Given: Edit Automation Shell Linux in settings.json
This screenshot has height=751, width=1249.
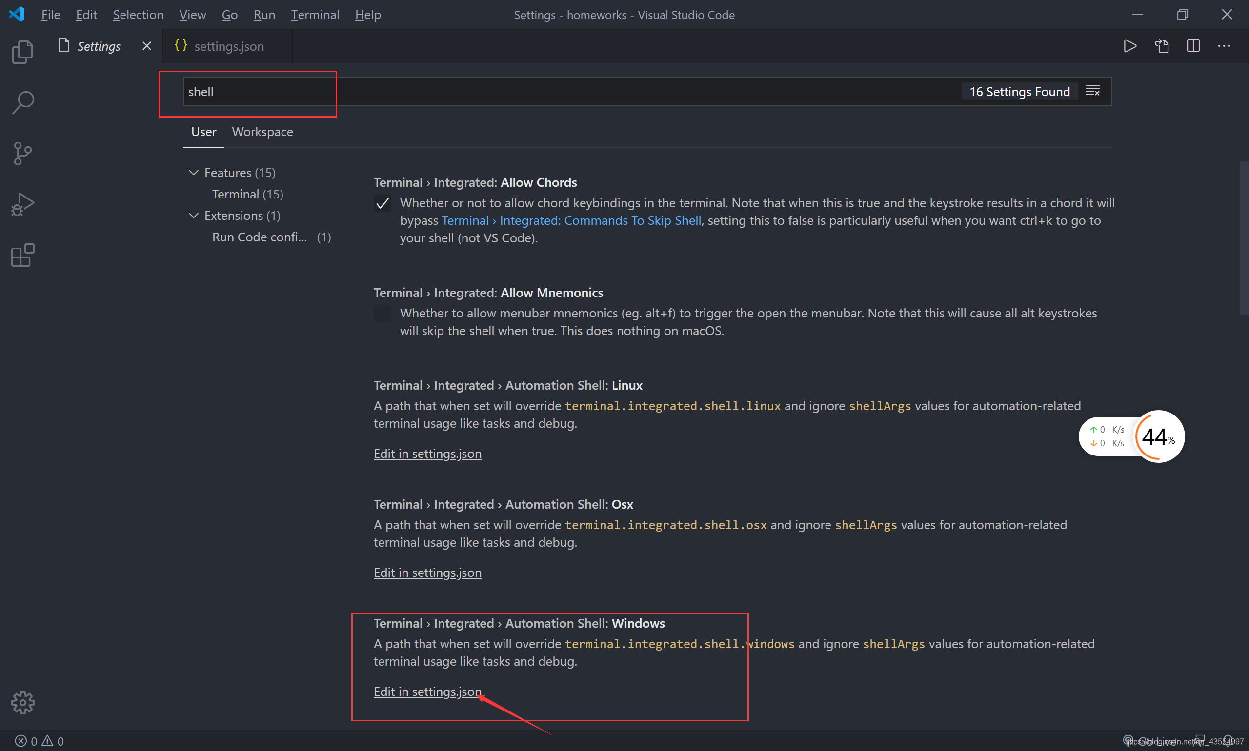Looking at the screenshot, I should pyautogui.click(x=427, y=454).
